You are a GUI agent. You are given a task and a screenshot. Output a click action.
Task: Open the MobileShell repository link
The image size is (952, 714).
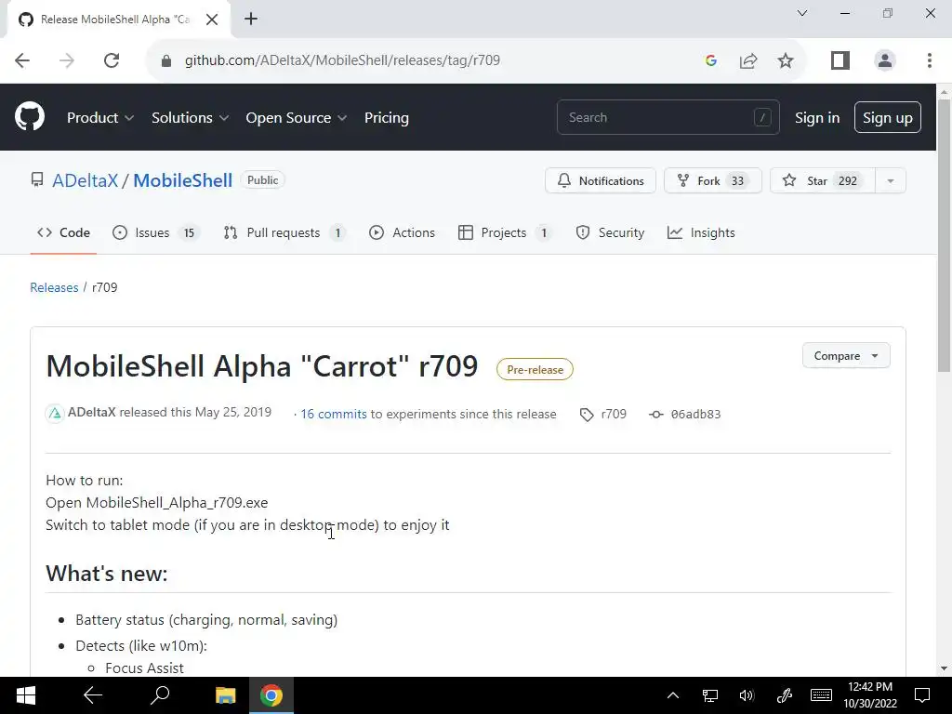coord(183,180)
